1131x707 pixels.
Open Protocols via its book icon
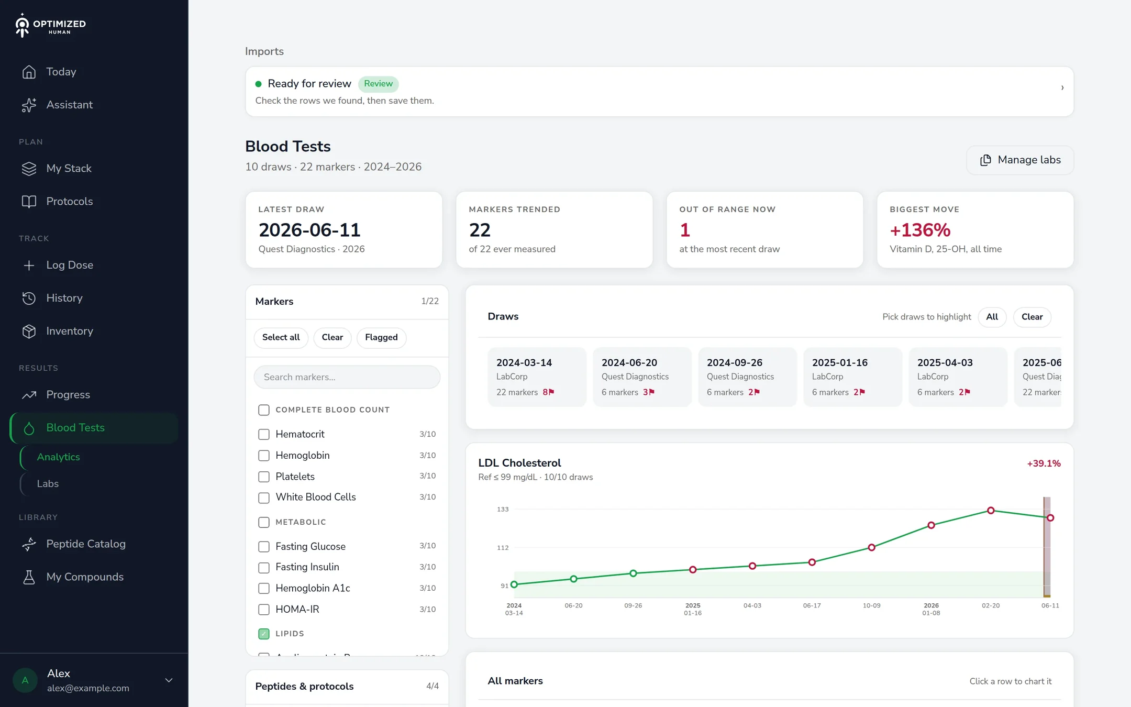(x=29, y=202)
